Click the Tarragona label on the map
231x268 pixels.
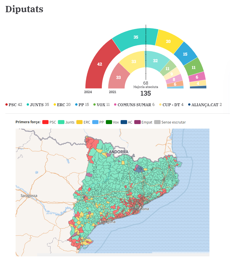[107, 222]
